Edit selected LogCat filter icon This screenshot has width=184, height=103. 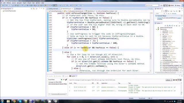point(66,80)
